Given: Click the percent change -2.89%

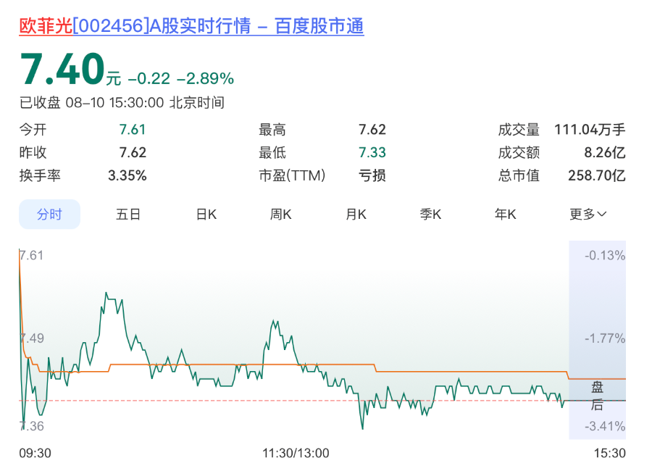Looking at the screenshot, I should (x=206, y=78).
